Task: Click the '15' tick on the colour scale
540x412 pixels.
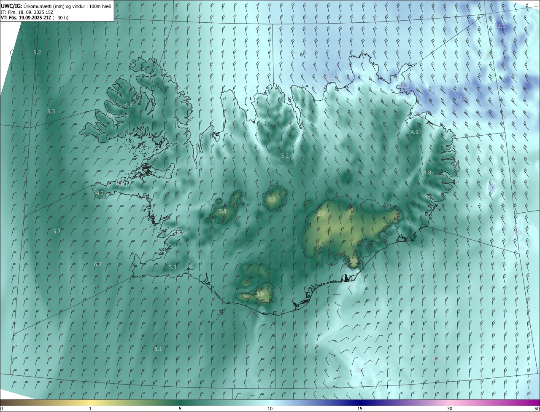Action: pos(360,409)
